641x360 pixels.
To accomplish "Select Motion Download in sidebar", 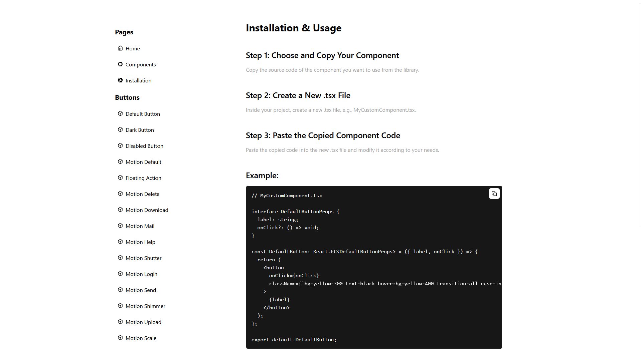I will (147, 210).
